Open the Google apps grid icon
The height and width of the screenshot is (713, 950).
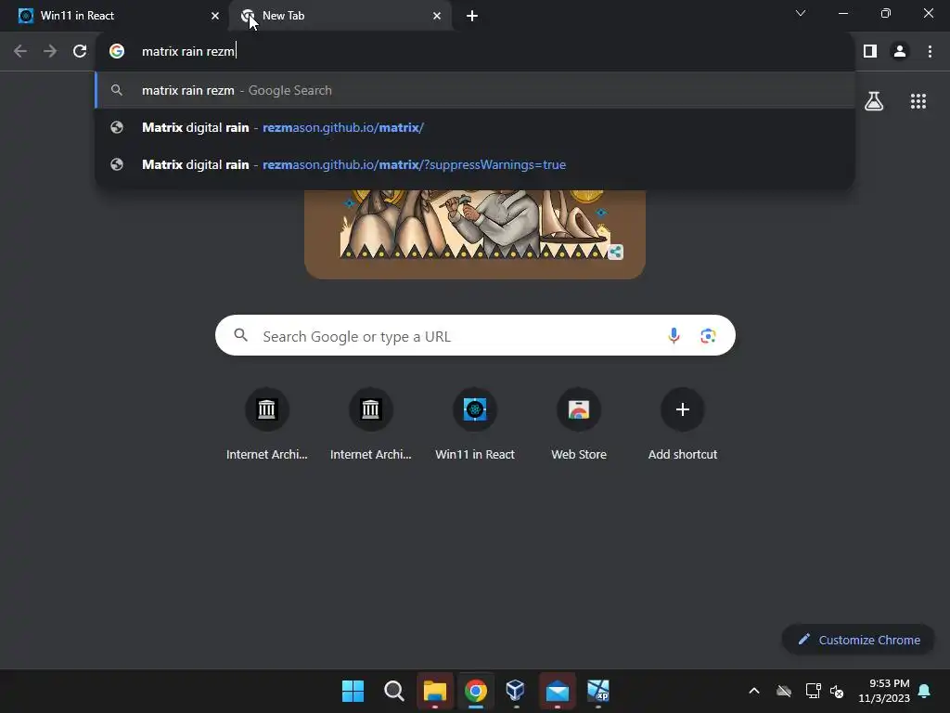[918, 100]
